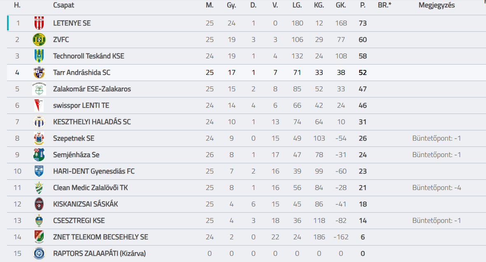
Task: Click the swisspor LENTI TE crest
Action: click(39, 105)
